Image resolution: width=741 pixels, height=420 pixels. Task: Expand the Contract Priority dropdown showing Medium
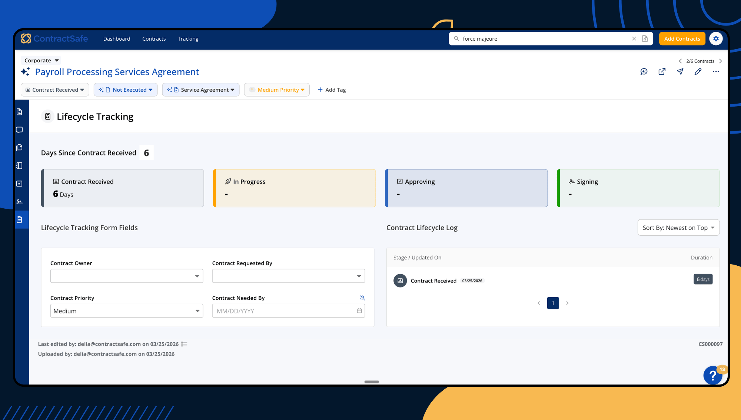126,311
